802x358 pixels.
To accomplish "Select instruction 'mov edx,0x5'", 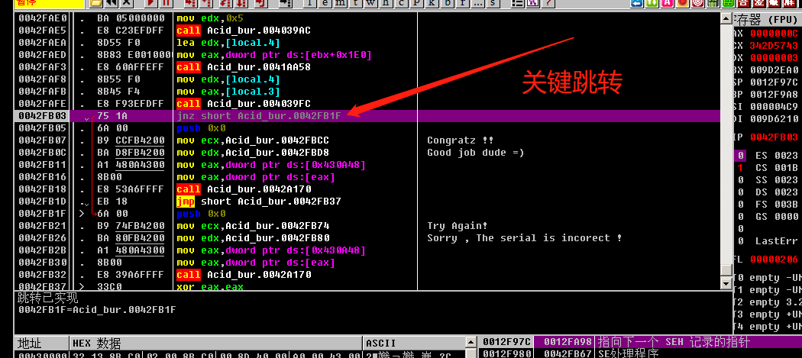I will [x=210, y=18].
